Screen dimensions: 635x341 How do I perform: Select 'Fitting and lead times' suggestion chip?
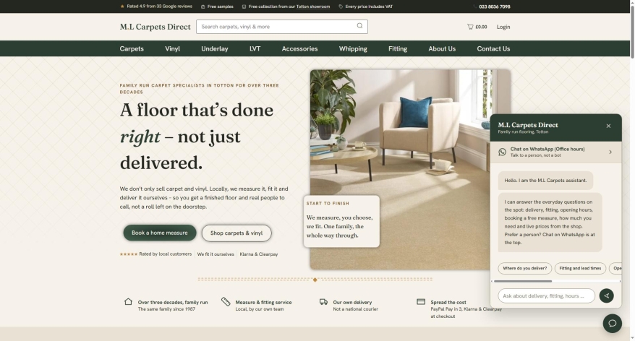tap(580, 268)
